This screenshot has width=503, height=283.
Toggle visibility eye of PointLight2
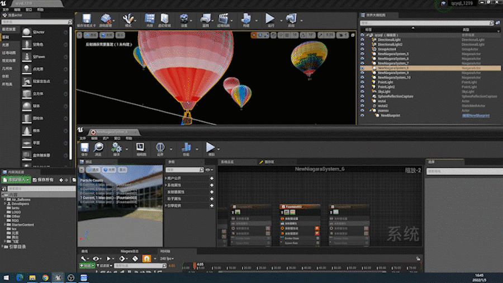pyautogui.click(x=363, y=87)
